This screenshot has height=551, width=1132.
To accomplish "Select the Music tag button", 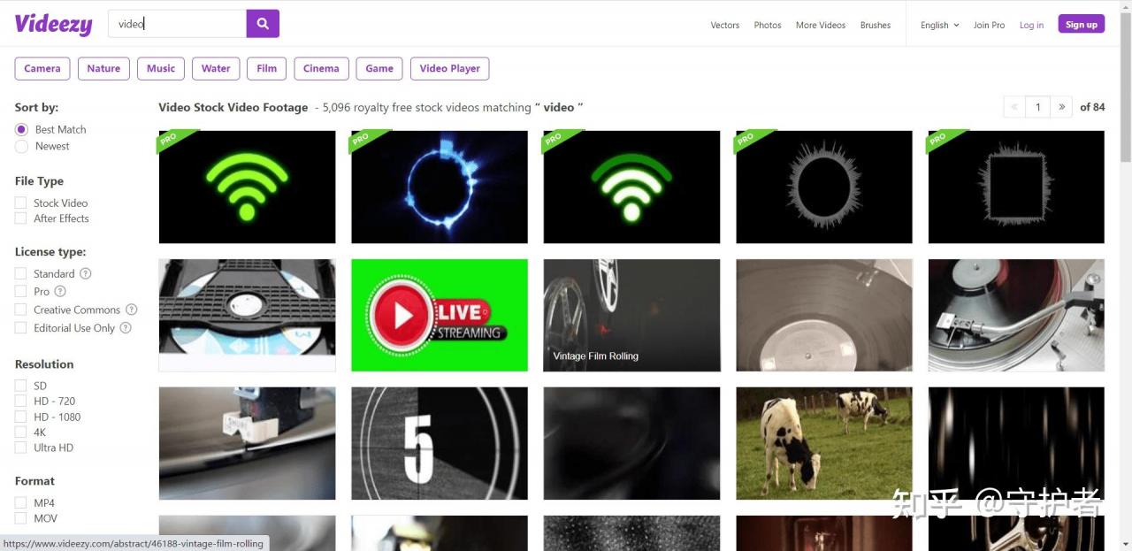I will click(x=161, y=68).
